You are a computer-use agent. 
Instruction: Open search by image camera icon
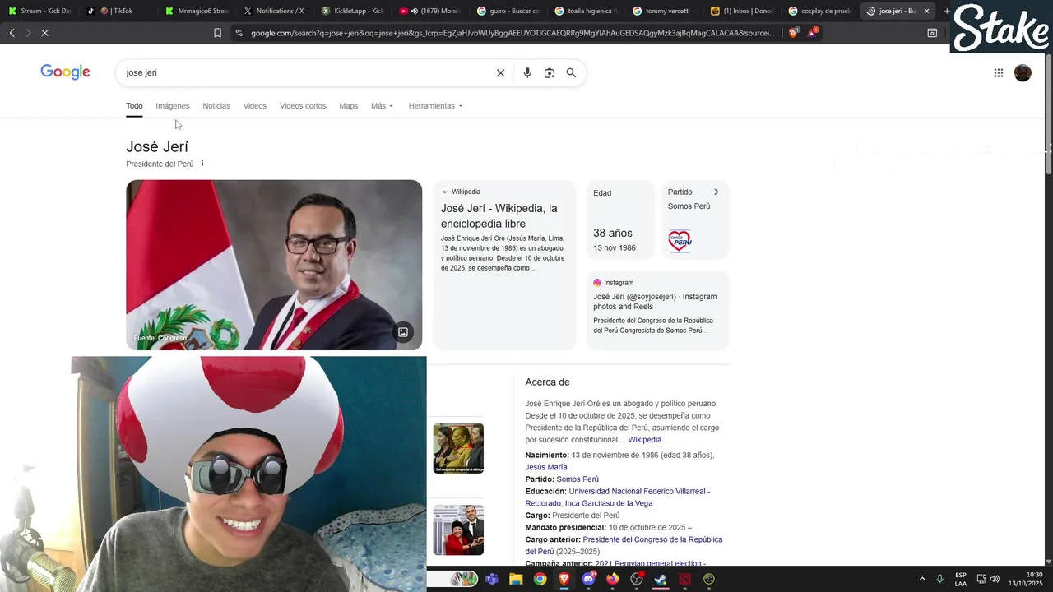550,73
